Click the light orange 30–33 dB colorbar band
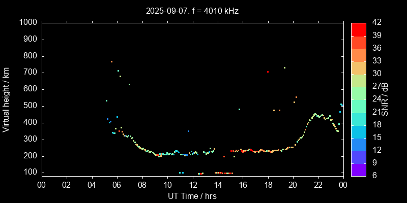 click(x=359, y=67)
